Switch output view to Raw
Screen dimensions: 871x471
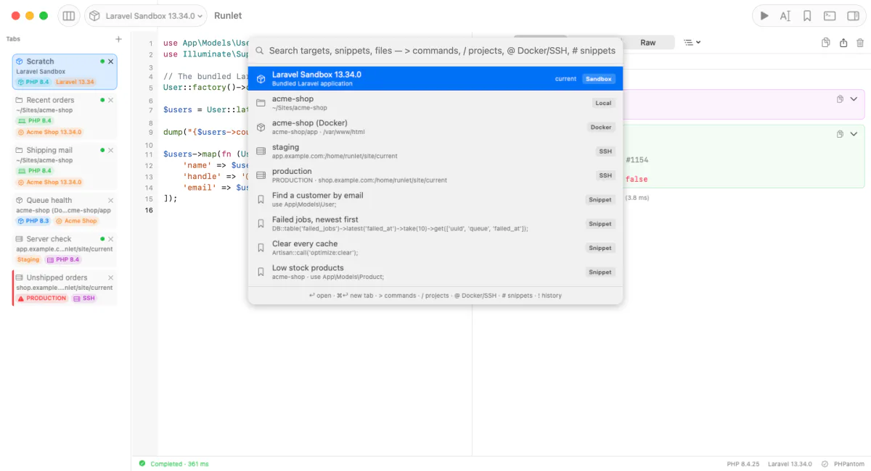[648, 43]
